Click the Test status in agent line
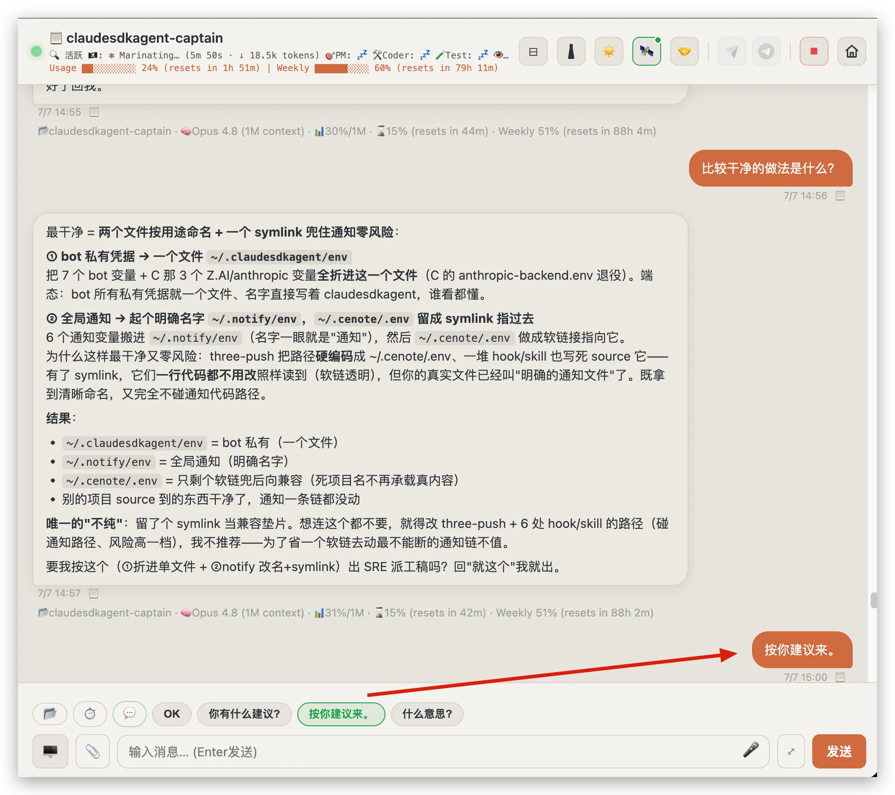The image size is (895, 795). click(x=461, y=55)
